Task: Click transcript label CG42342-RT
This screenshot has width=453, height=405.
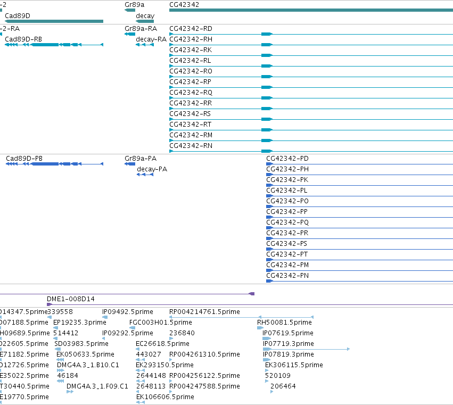Action: click(x=191, y=125)
